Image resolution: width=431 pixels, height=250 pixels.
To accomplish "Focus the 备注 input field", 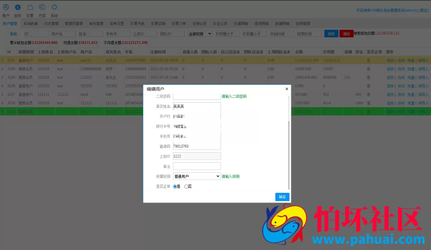I will tap(197, 166).
